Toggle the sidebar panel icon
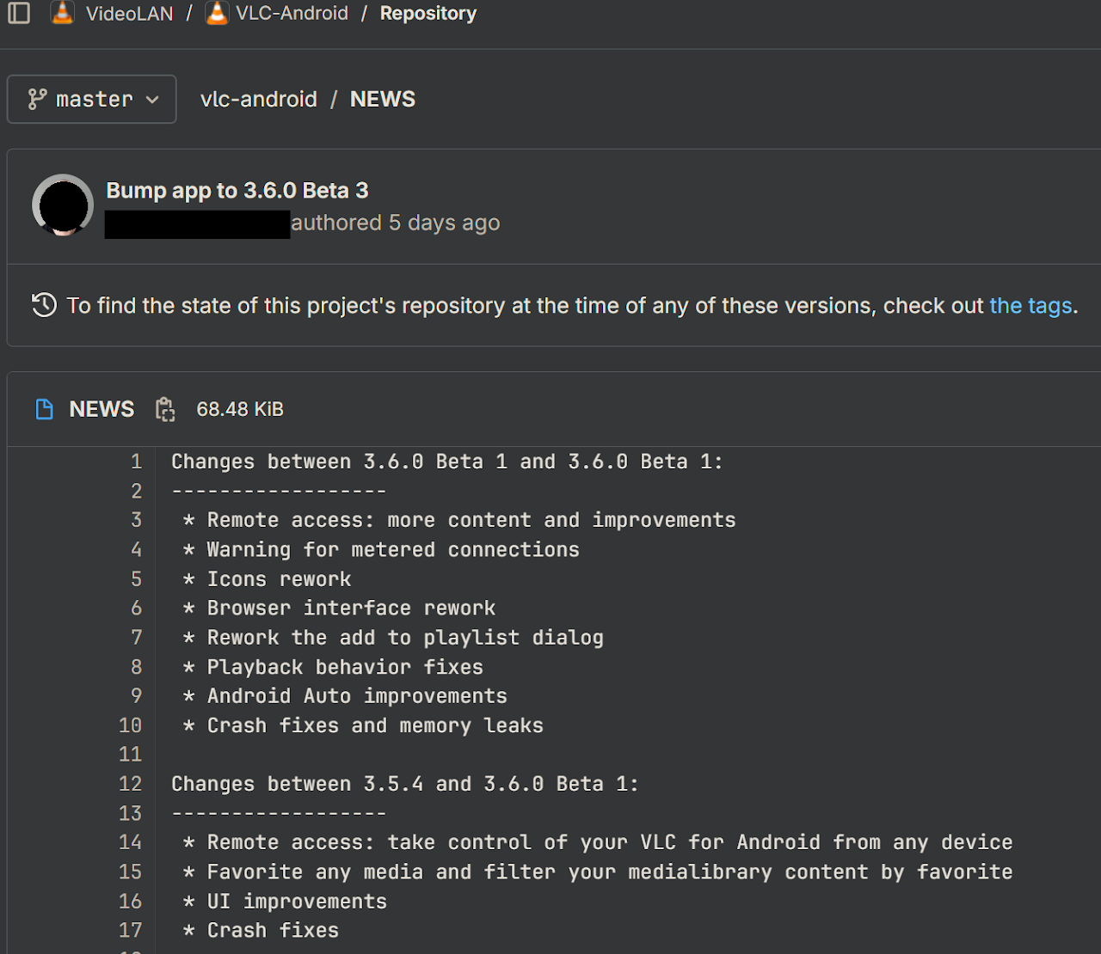The width and height of the screenshot is (1101, 954). [19, 13]
